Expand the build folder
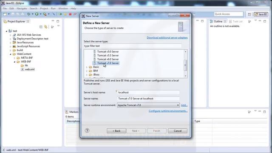The height and width of the screenshot is (153, 272). click(x=10, y=50)
